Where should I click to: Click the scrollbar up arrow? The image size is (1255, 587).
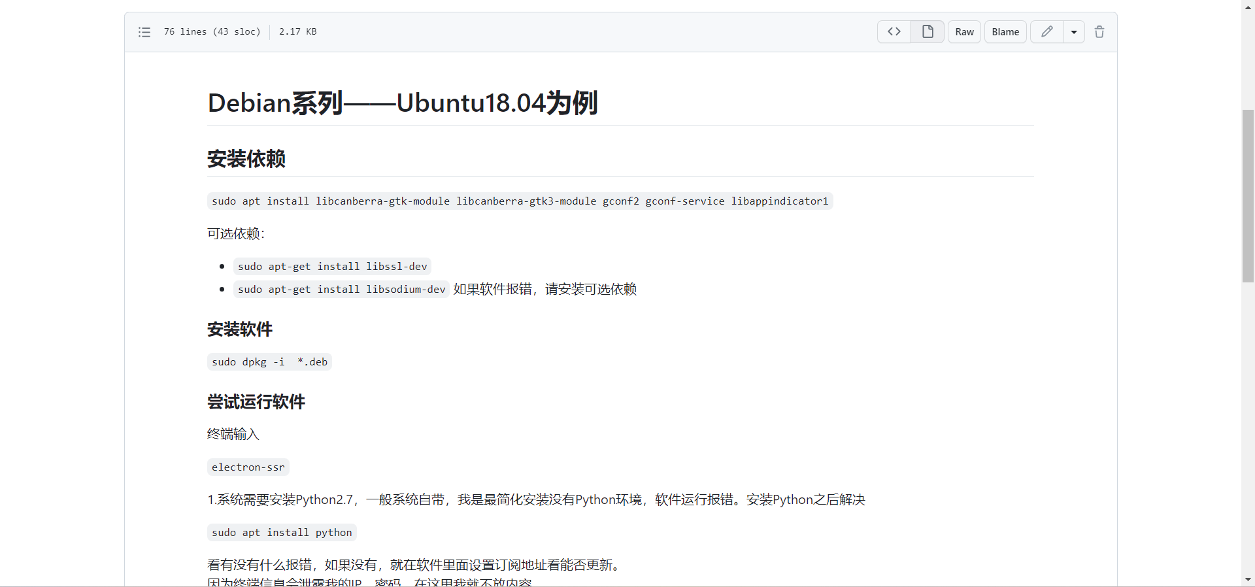[x=1248, y=5]
